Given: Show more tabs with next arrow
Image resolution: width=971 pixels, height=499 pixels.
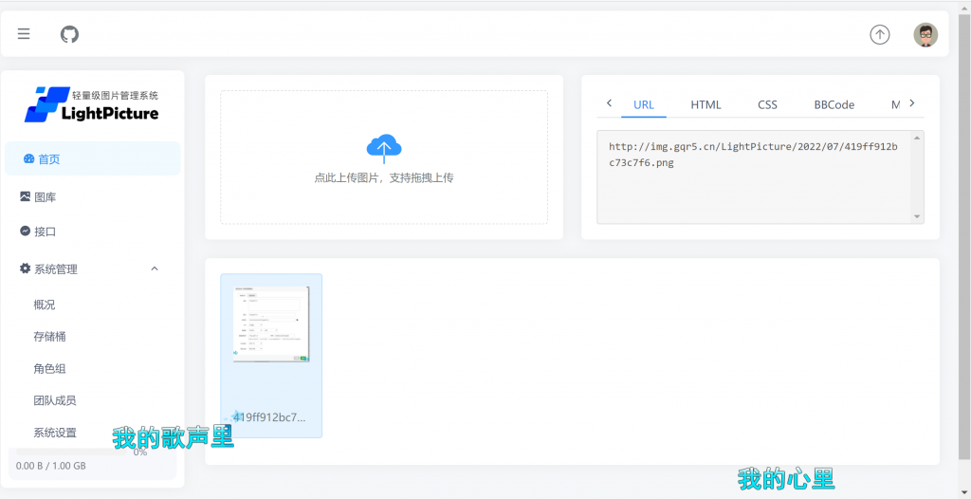Looking at the screenshot, I should coord(911,102).
